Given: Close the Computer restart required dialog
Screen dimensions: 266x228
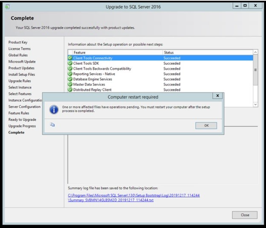Looking at the screenshot, I should pos(217,96).
